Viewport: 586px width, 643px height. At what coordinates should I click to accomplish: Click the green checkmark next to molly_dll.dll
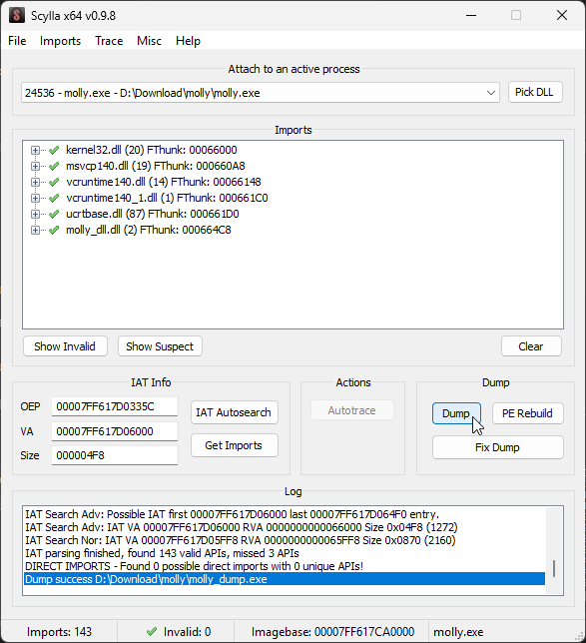(x=54, y=230)
